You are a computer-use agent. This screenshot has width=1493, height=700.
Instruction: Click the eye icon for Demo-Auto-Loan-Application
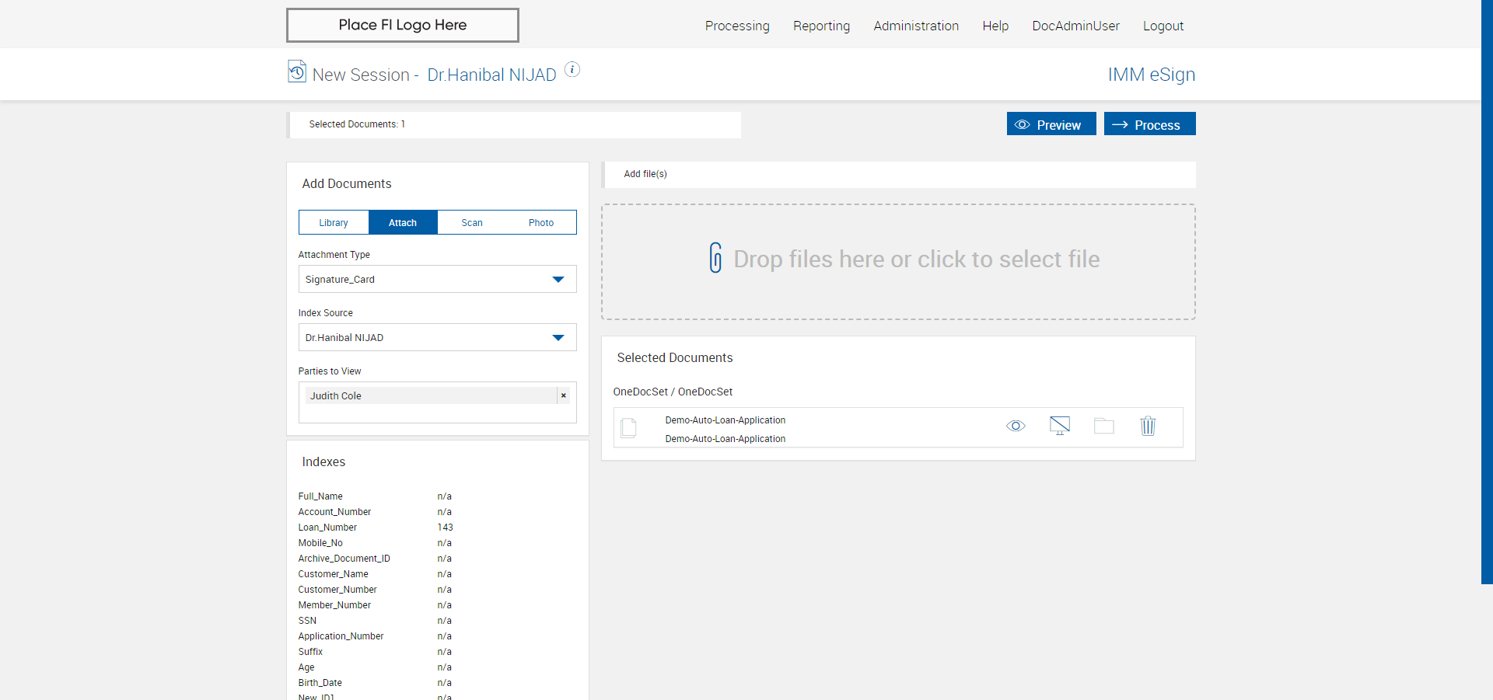point(1016,426)
